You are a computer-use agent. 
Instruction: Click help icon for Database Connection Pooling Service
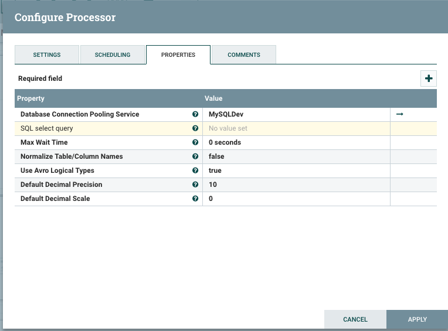(195, 114)
